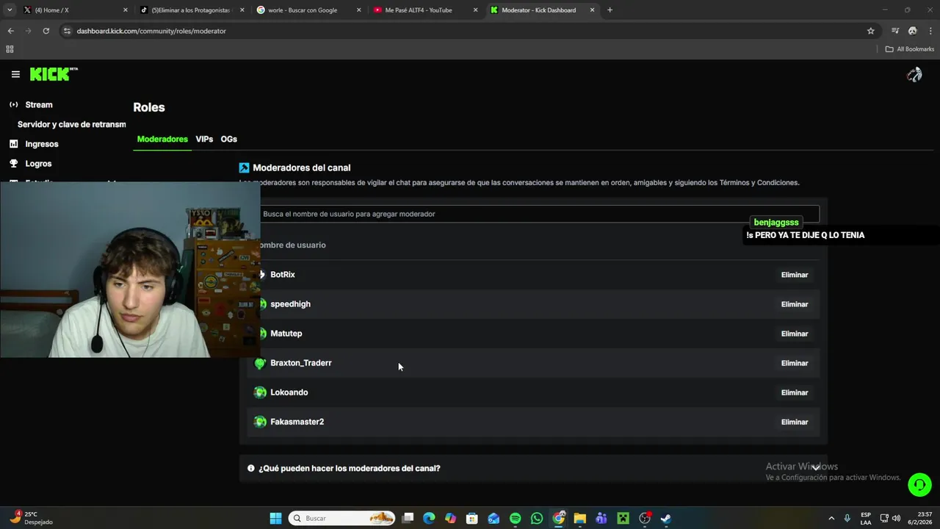Focus the moderator username search field

pyautogui.click(x=540, y=214)
